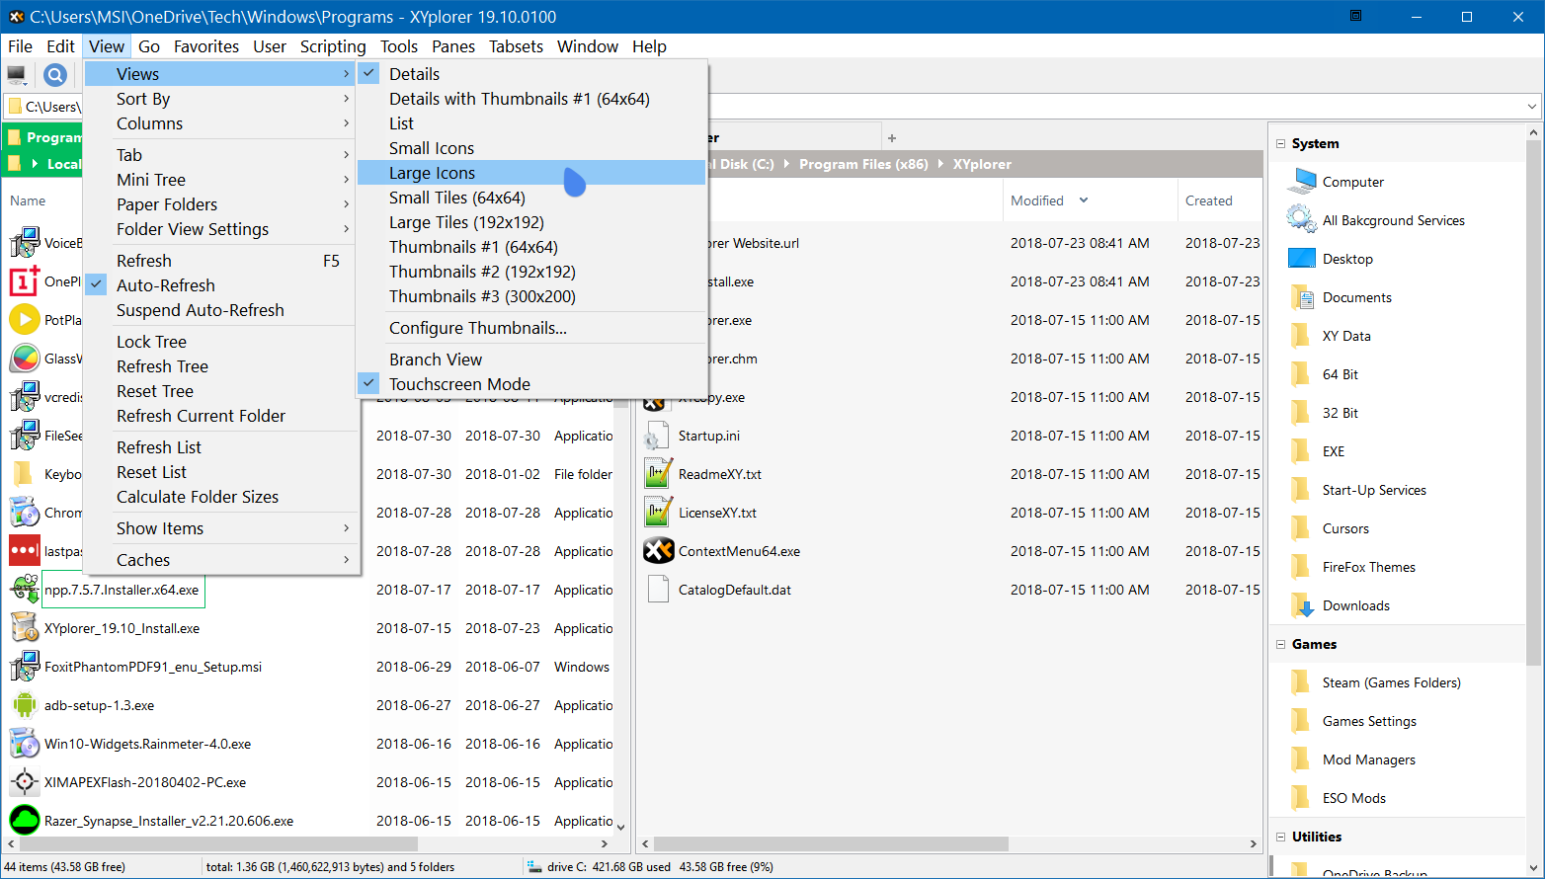Viewport: 1545px width, 879px height.
Task: Open the Panes menu
Action: point(453,46)
